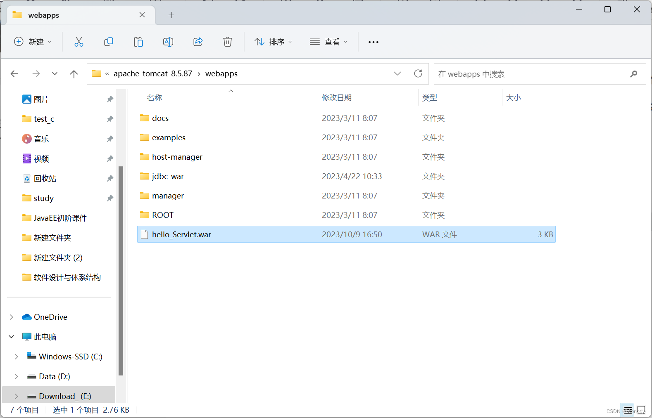The height and width of the screenshot is (418, 652).
Task: Click 2023/10/9 16:50 date cell
Action: (352, 234)
